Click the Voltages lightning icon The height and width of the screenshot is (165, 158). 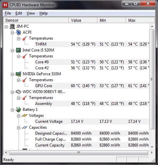tap(25, 115)
